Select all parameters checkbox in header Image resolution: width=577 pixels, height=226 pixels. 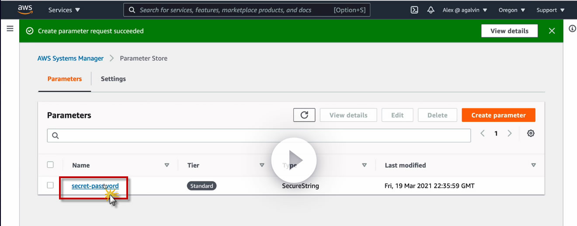[x=50, y=165]
